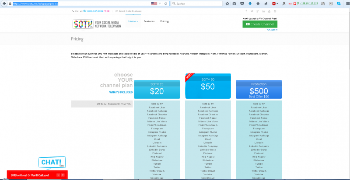Click the Or Sign In link
Screen dimensions: 350x180
coord(272,30)
